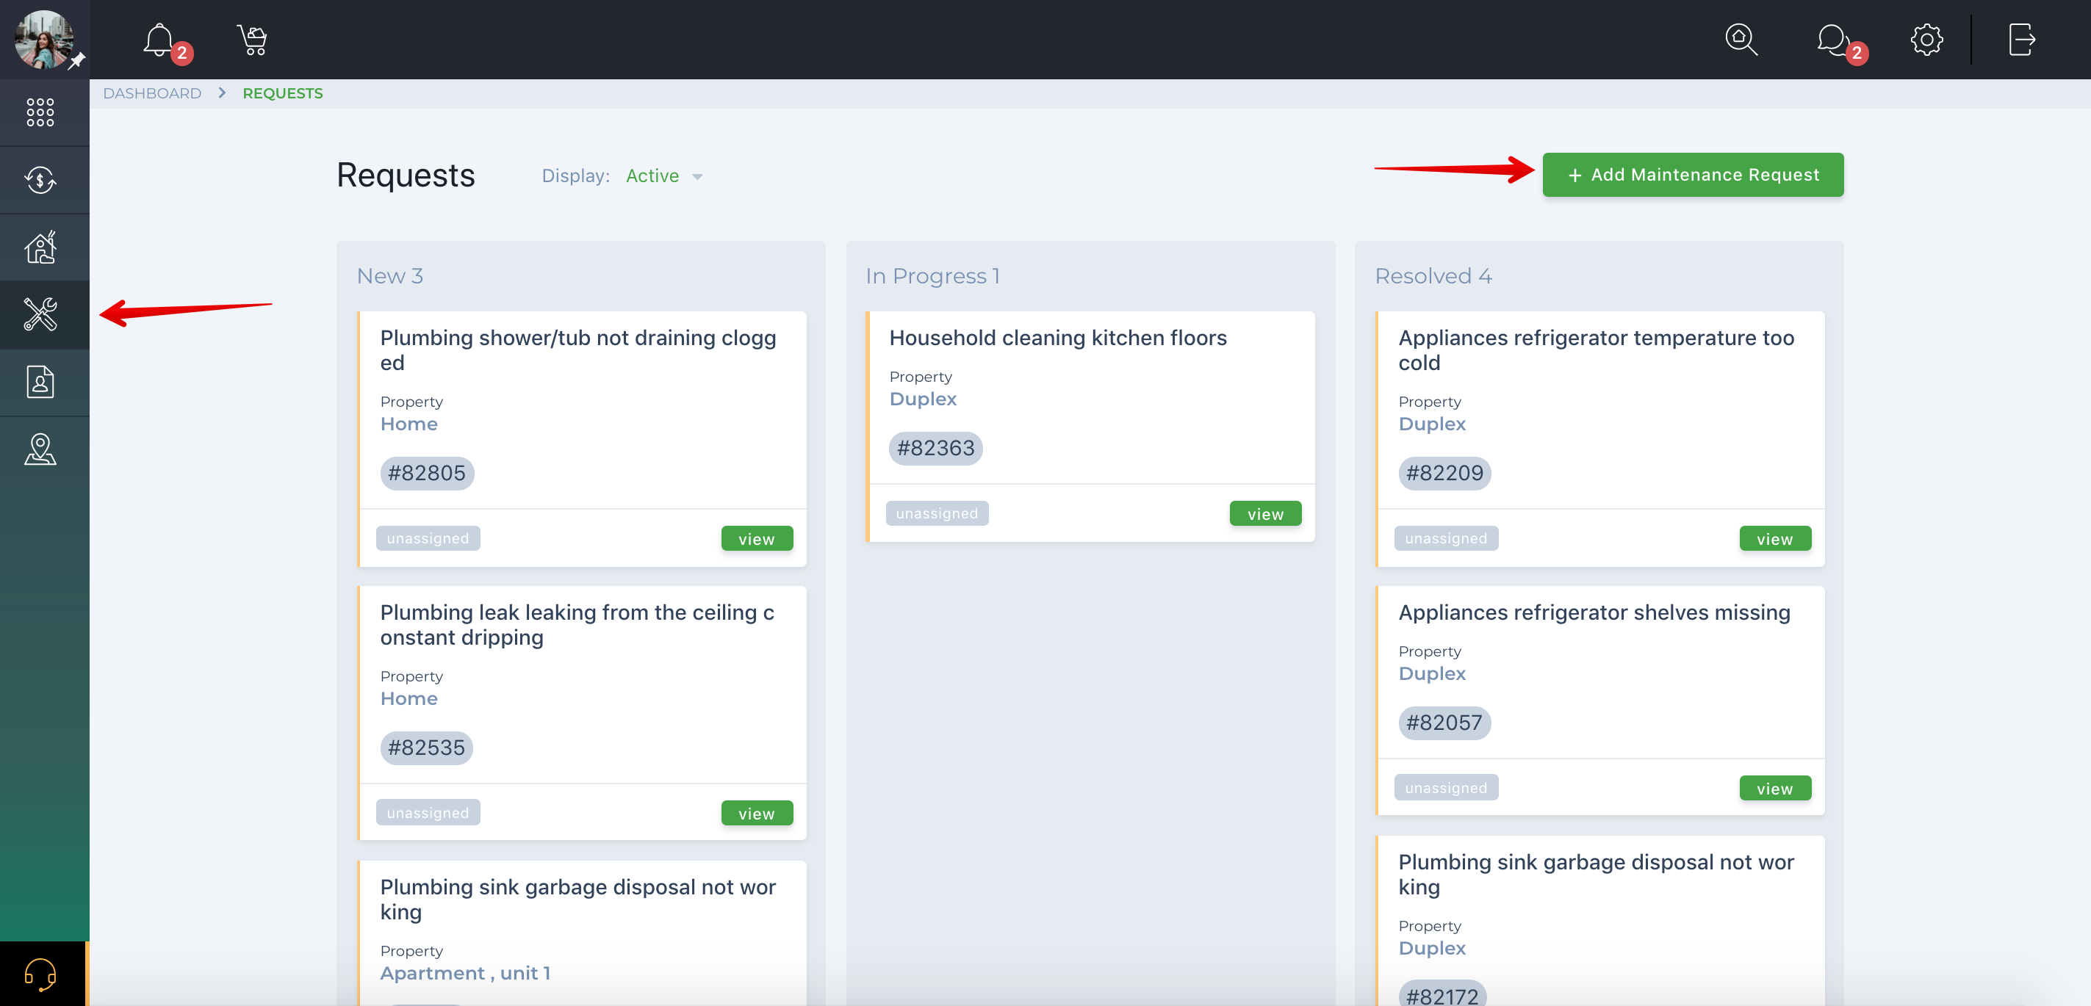Open the property search magnifier icon

pyautogui.click(x=1741, y=39)
